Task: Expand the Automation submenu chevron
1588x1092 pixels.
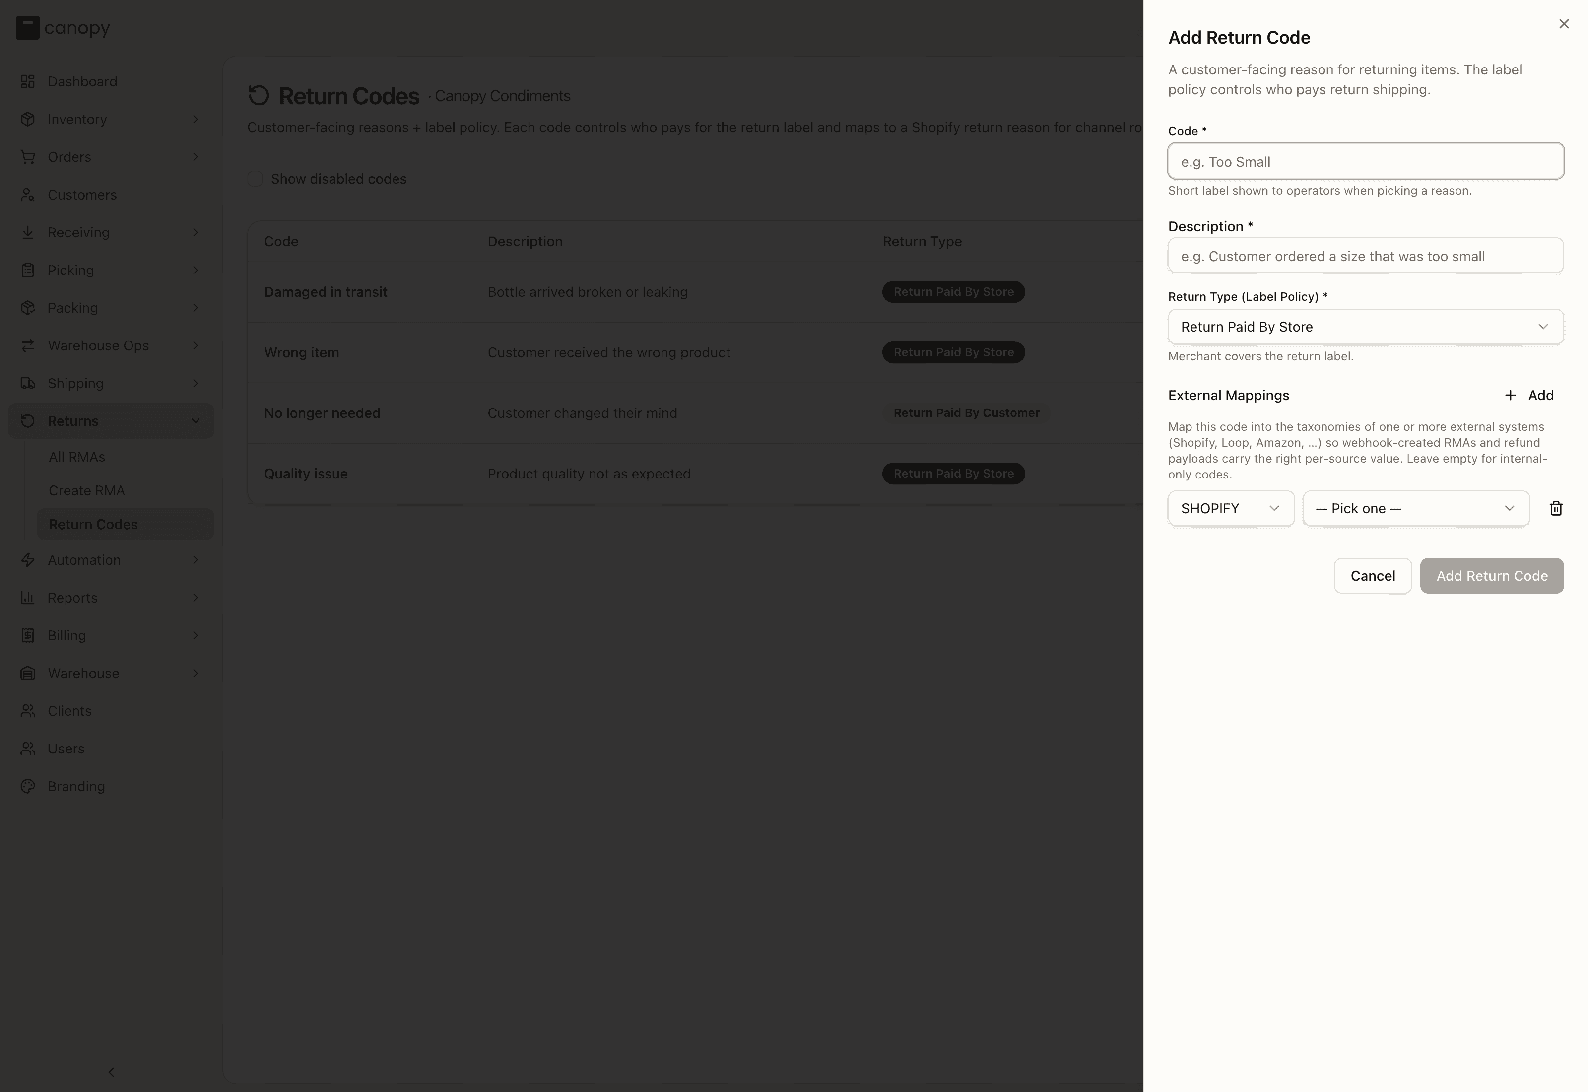Action: [x=196, y=560]
